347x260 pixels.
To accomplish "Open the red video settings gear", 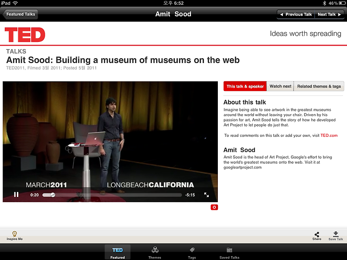I will click(214, 207).
